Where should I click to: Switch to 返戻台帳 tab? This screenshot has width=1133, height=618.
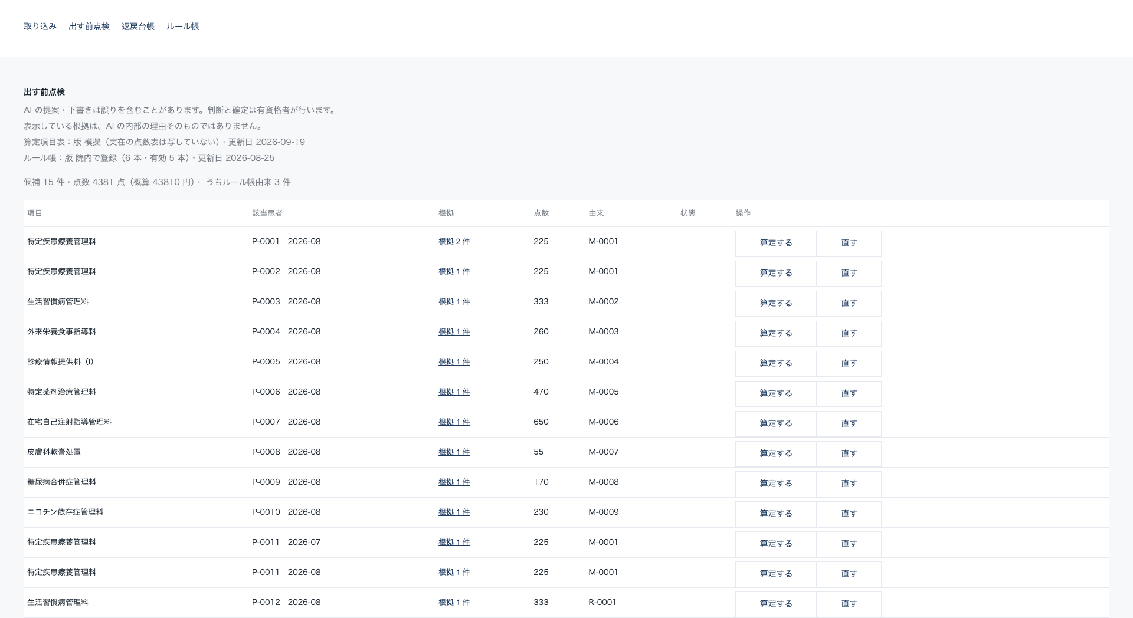[x=138, y=27]
